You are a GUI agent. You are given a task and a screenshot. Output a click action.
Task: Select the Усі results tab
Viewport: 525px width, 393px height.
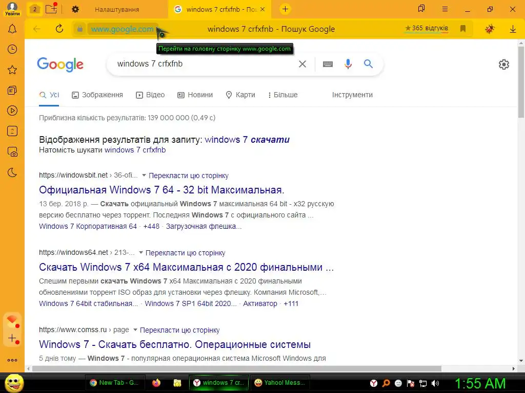tap(49, 95)
